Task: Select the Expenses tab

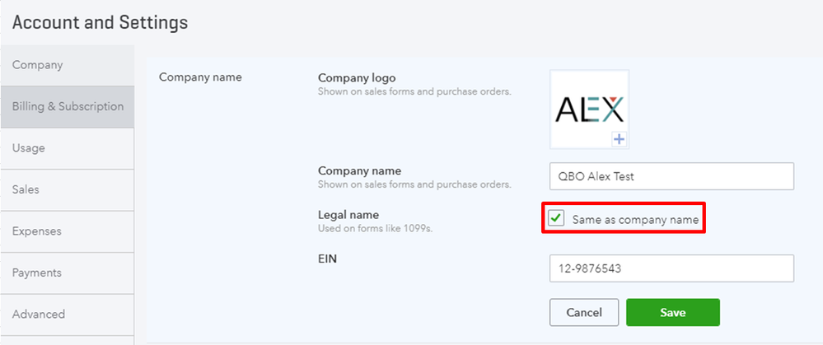Action: (68, 231)
